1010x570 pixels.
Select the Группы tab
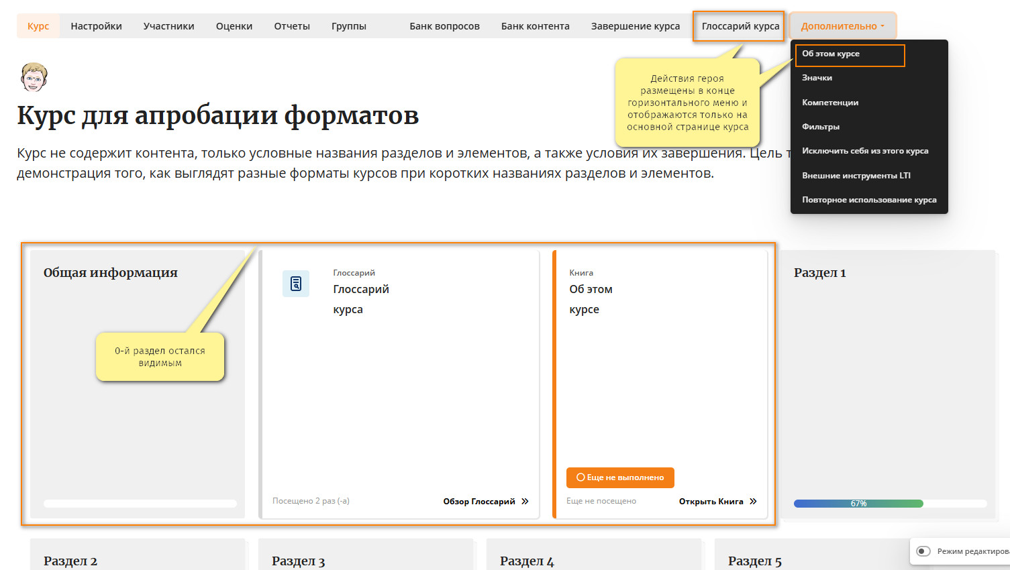[349, 26]
